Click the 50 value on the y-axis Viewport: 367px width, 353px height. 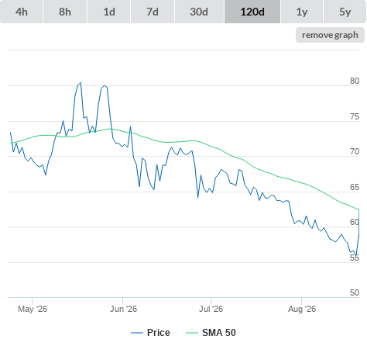pyautogui.click(x=355, y=292)
